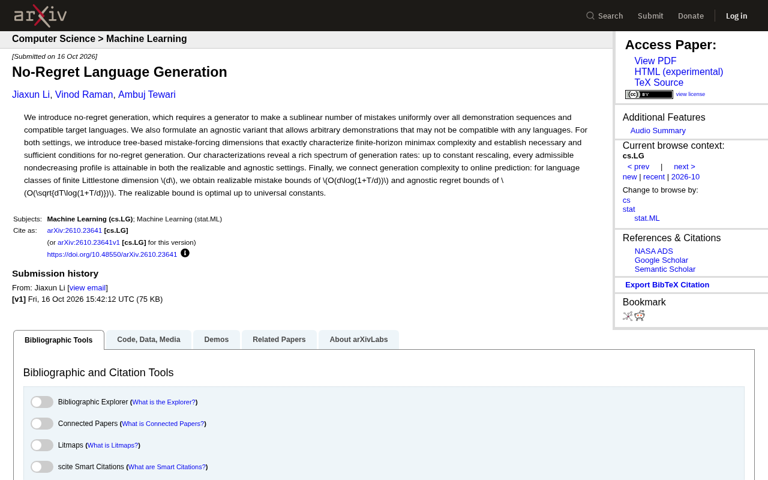The width and height of the screenshot is (768, 480).
Task: Click the arXiv logo
Action: (40, 16)
